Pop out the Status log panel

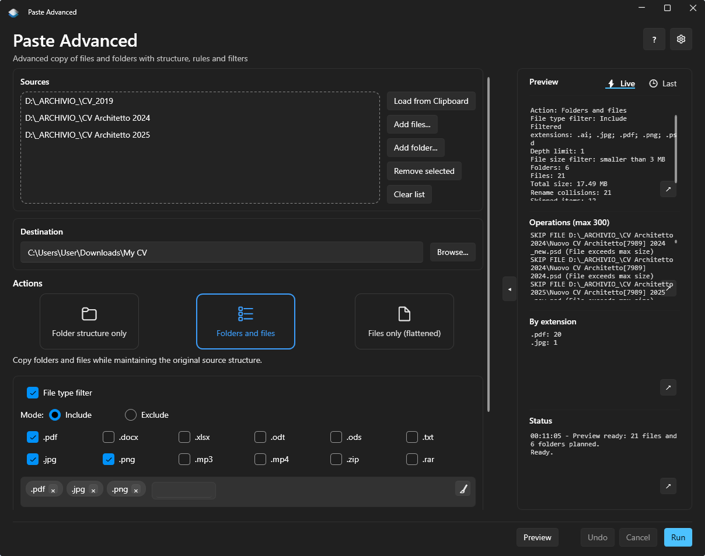(668, 486)
